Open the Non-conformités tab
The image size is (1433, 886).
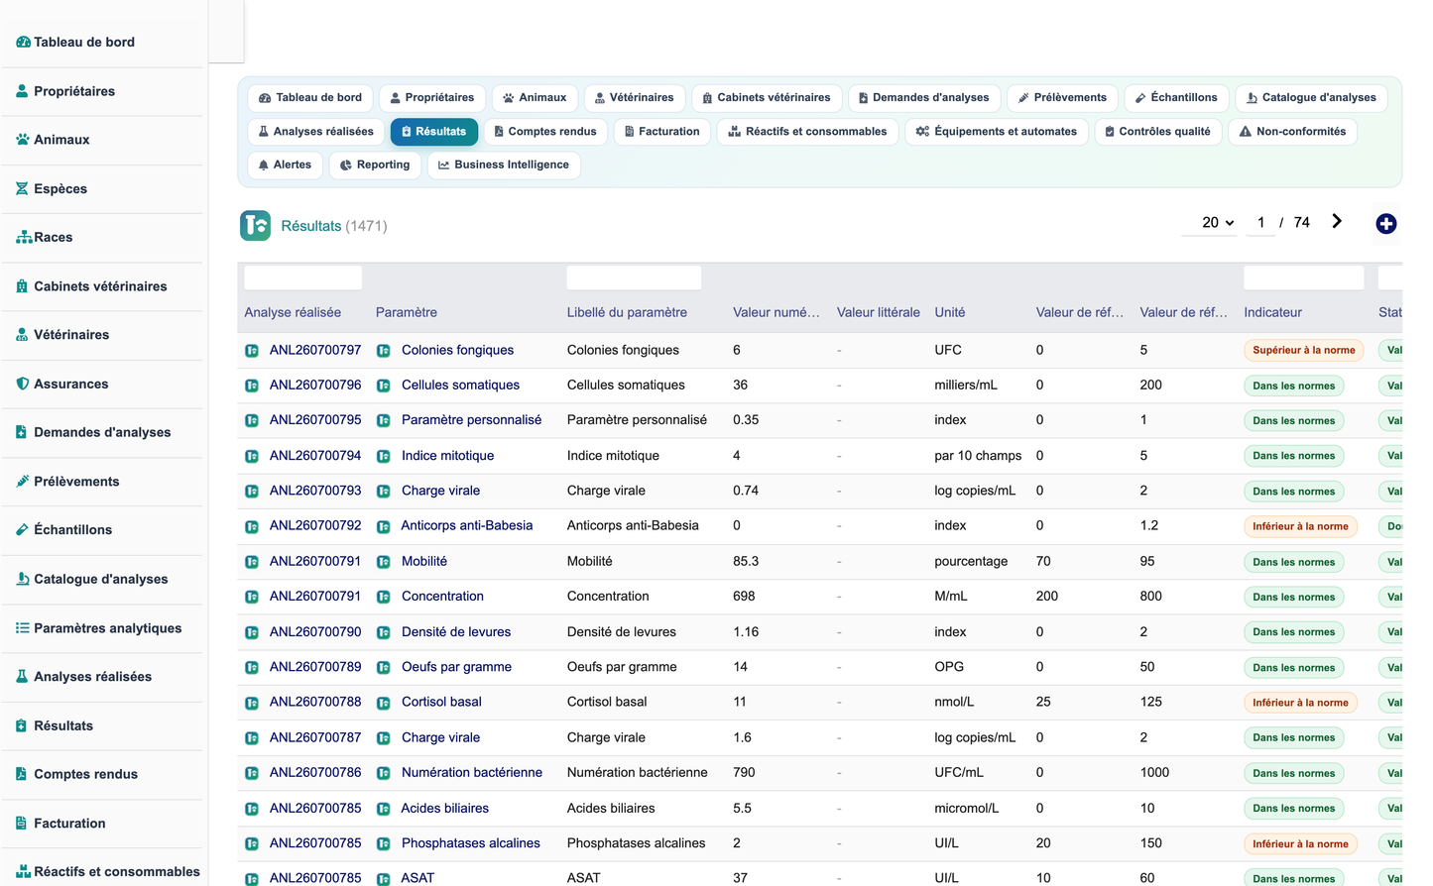[x=1292, y=132]
